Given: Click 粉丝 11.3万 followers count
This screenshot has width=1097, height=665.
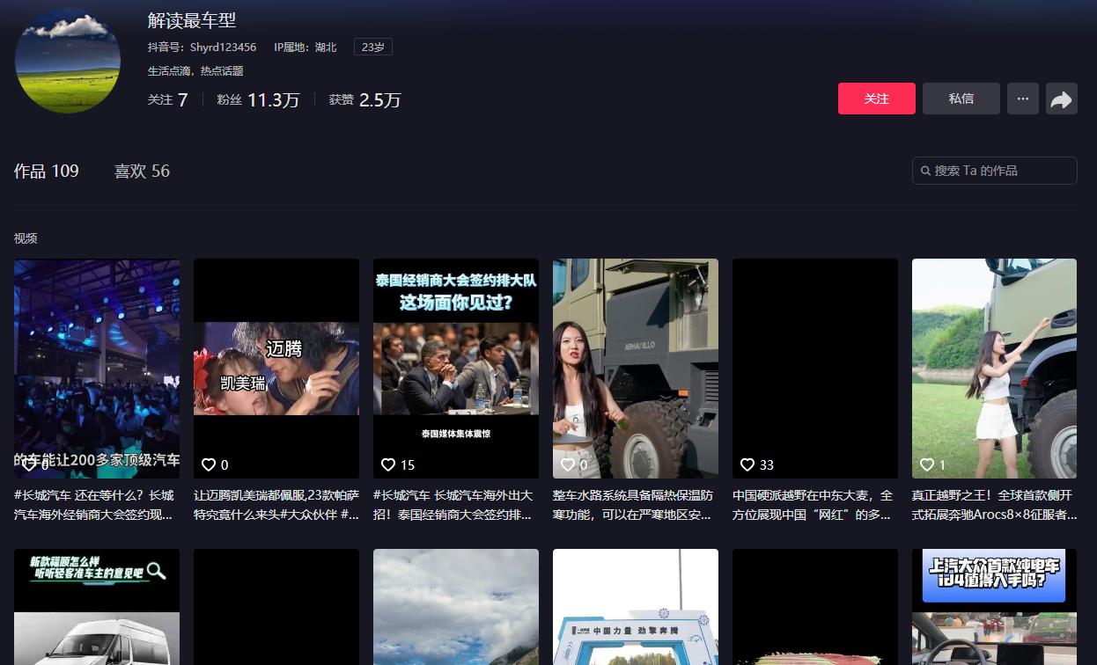Looking at the screenshot, I should pos(258,100).
